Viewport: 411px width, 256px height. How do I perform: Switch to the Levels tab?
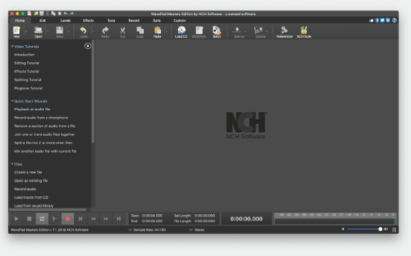[x=66, y=21]
